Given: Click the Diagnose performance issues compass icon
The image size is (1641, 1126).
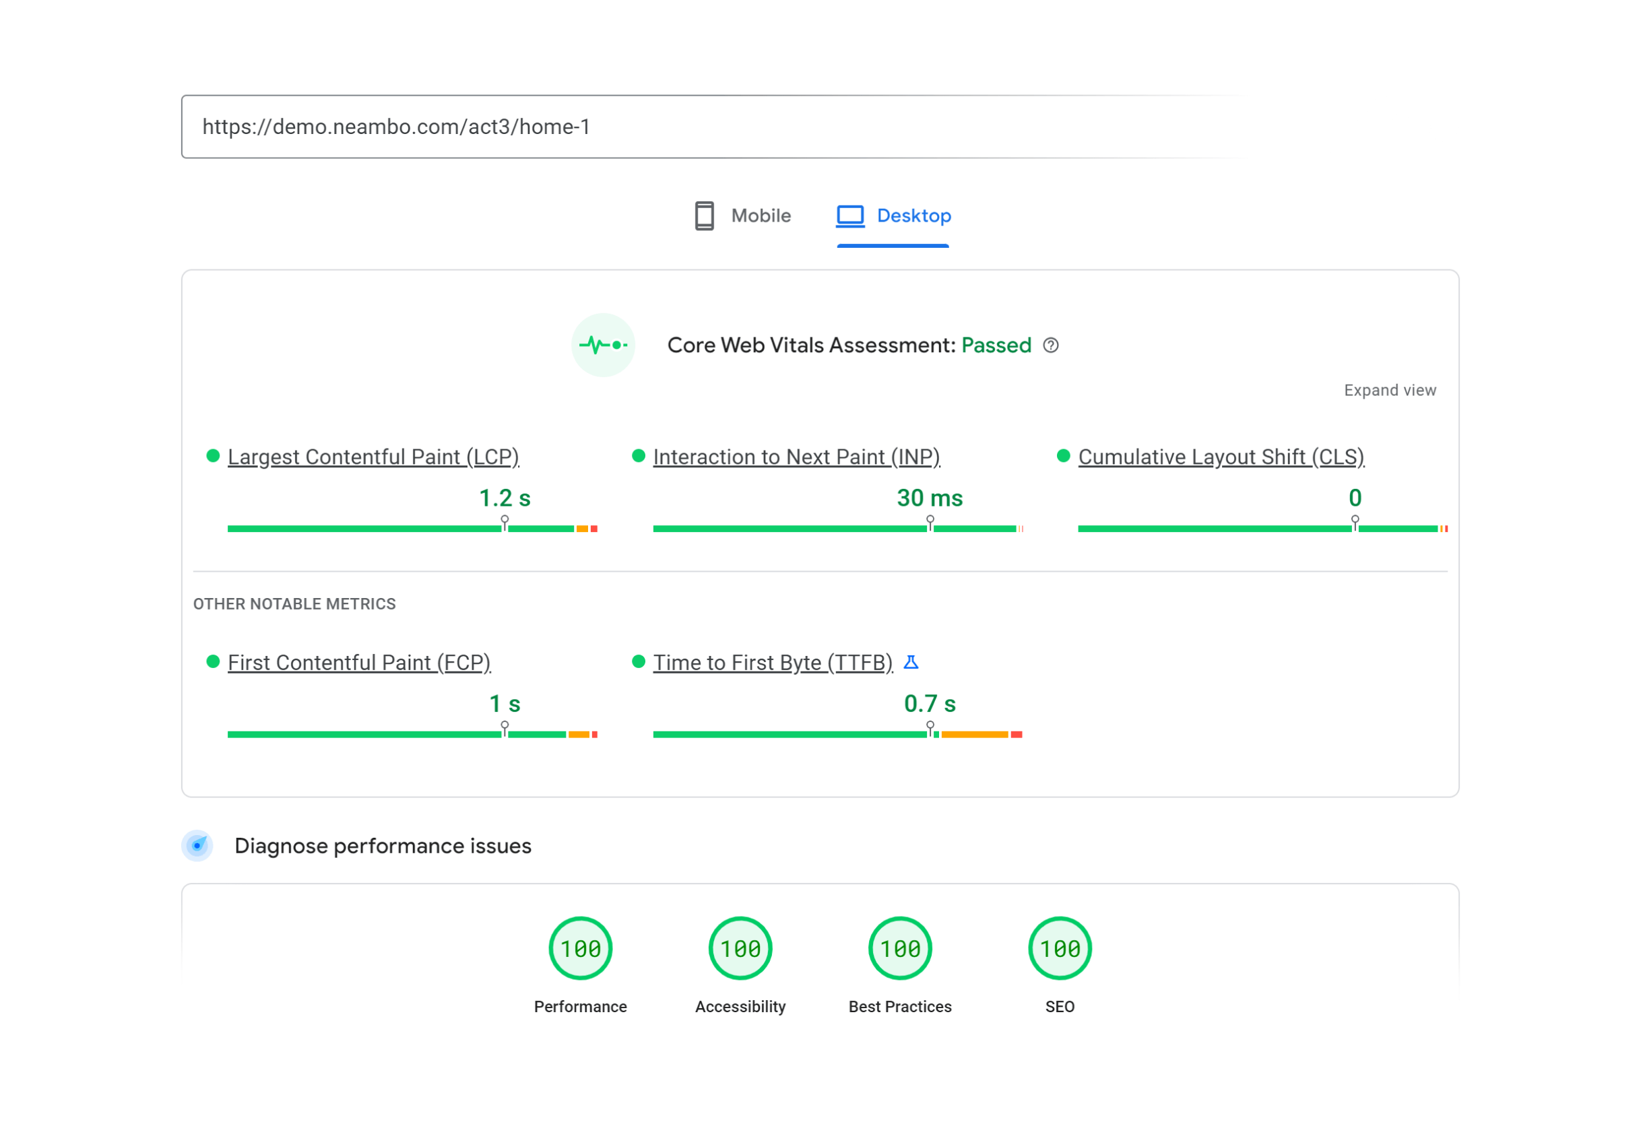Looking at the screenshot, I should (x=197, y=845).
